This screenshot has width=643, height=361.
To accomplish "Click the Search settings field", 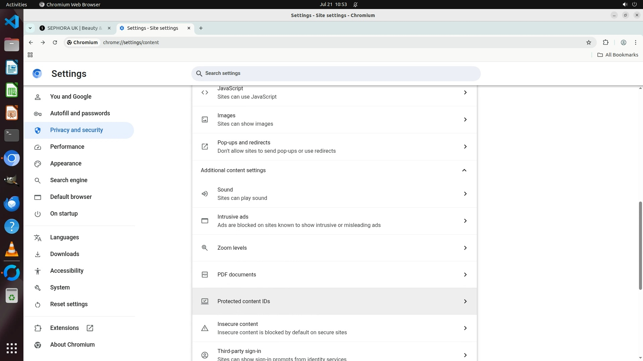I will (336, 73).
